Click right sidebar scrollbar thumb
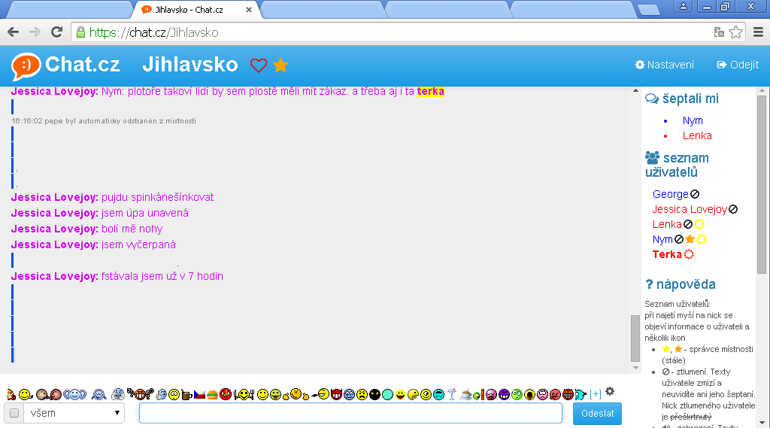The image size is (770, 428). click(762, 185)
